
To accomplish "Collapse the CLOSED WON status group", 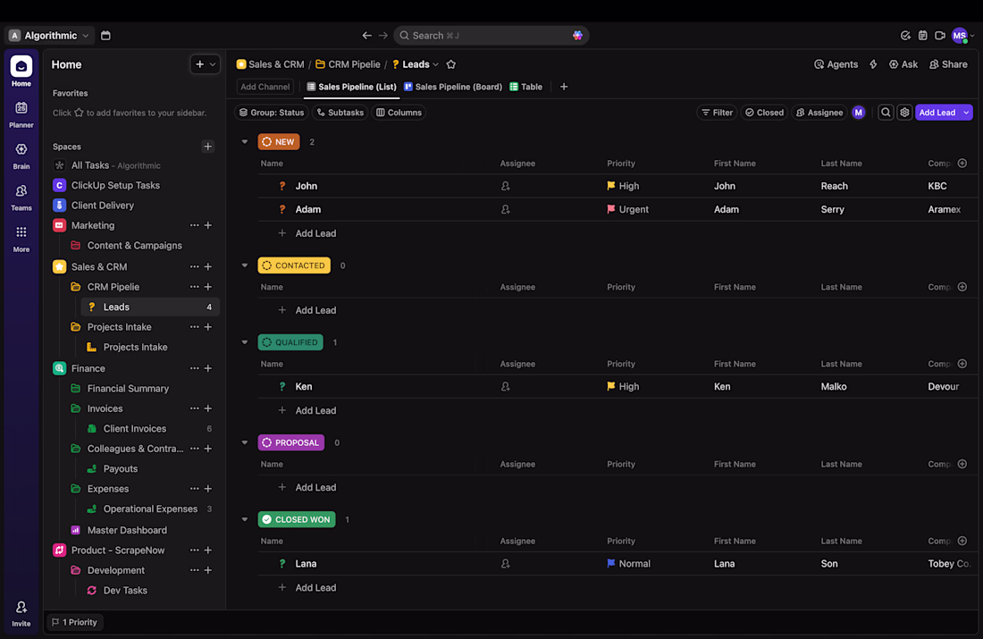I will point(245,519).
